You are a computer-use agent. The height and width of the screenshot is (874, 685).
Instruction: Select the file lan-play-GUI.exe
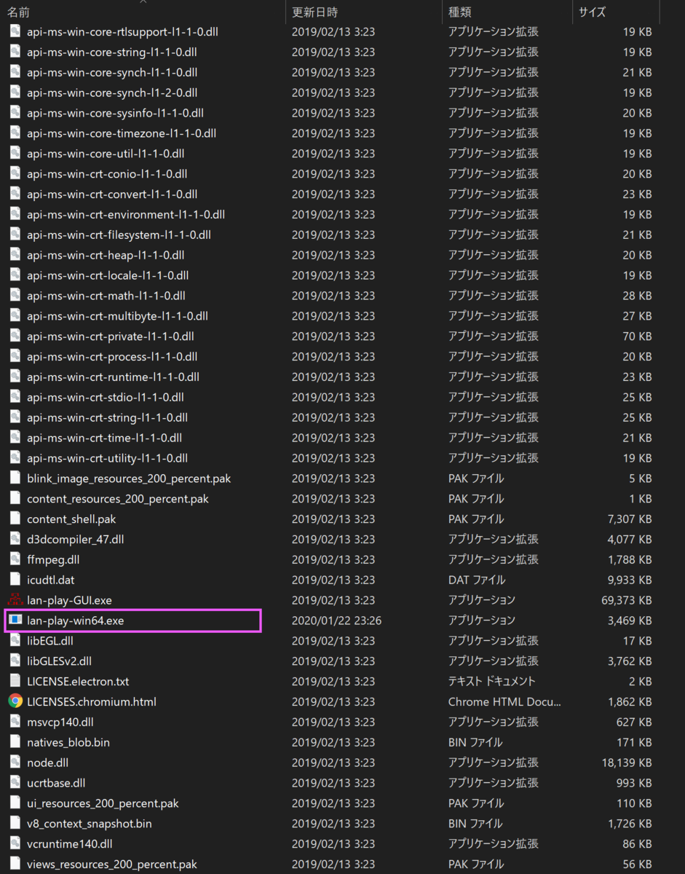69,600
